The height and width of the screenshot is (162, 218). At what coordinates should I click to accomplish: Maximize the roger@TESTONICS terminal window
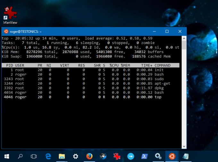167,32
